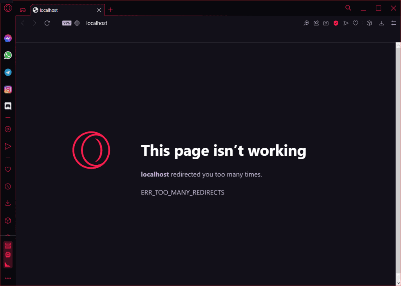Open RAM limiter in GX Control
Screen dimensions: 401x286
[8, 246]
